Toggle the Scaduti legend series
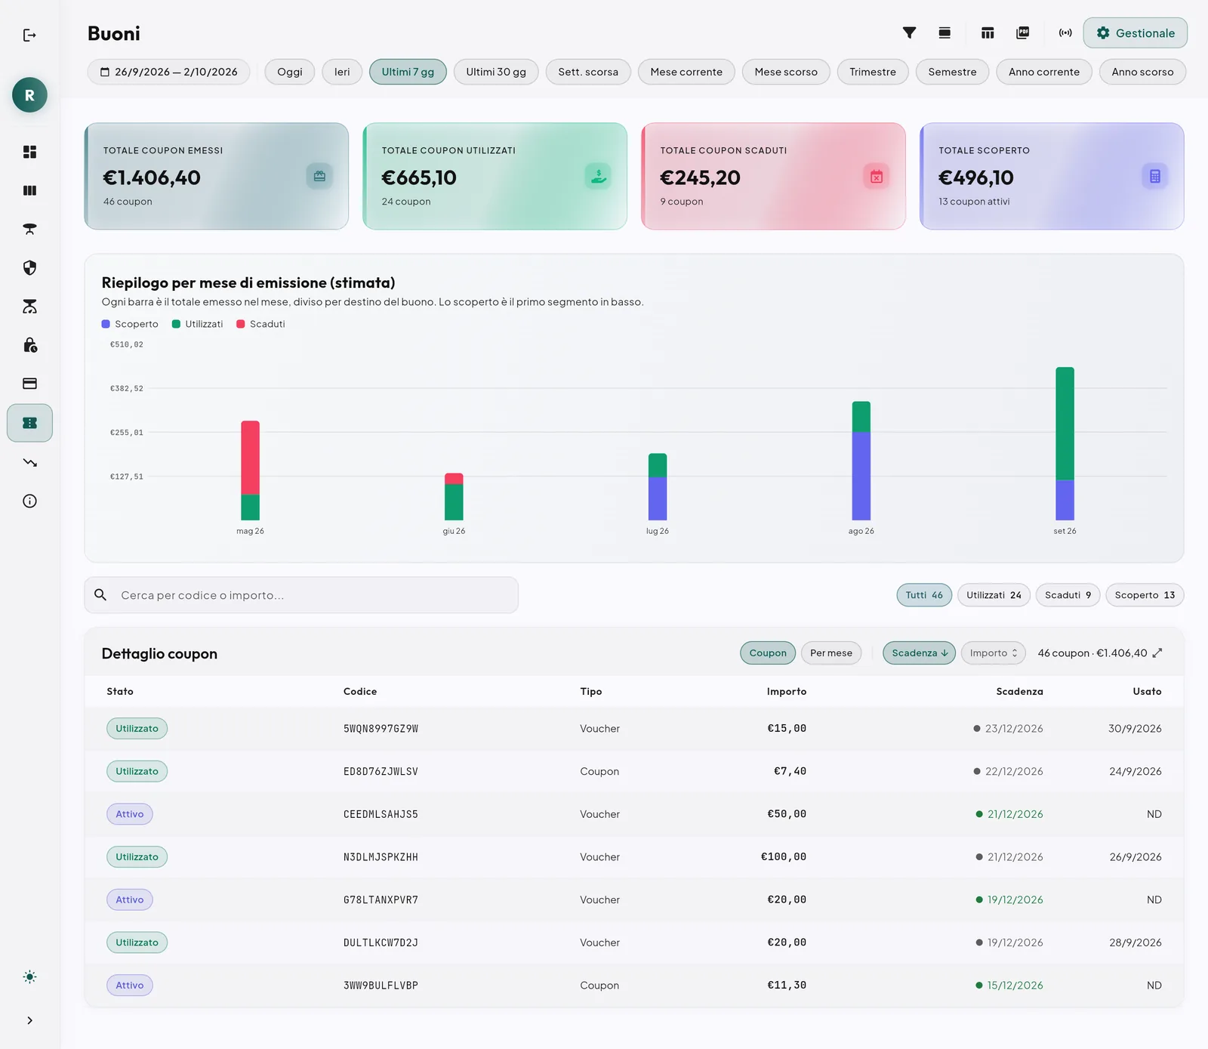Screen dimensions: 1208x1049 point(260,324)
